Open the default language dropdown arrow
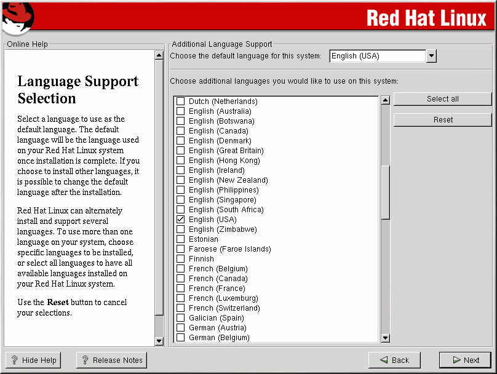Screen dimensions: 497x374 [x=431, y=56]
